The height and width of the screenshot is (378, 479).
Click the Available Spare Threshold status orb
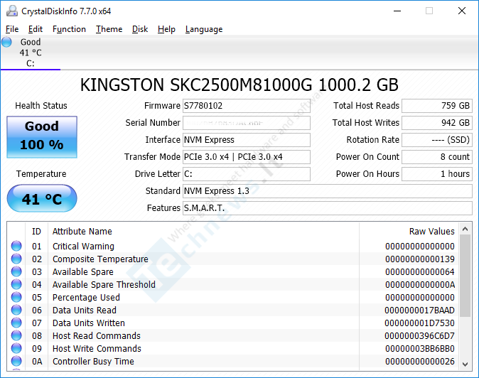tap(16, 284)
